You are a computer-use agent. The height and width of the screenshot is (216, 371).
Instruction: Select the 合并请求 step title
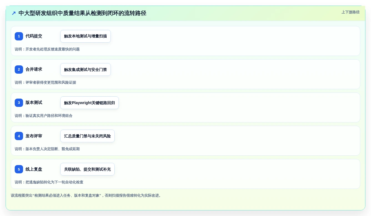pyautogui.click(x=34, y=69)
